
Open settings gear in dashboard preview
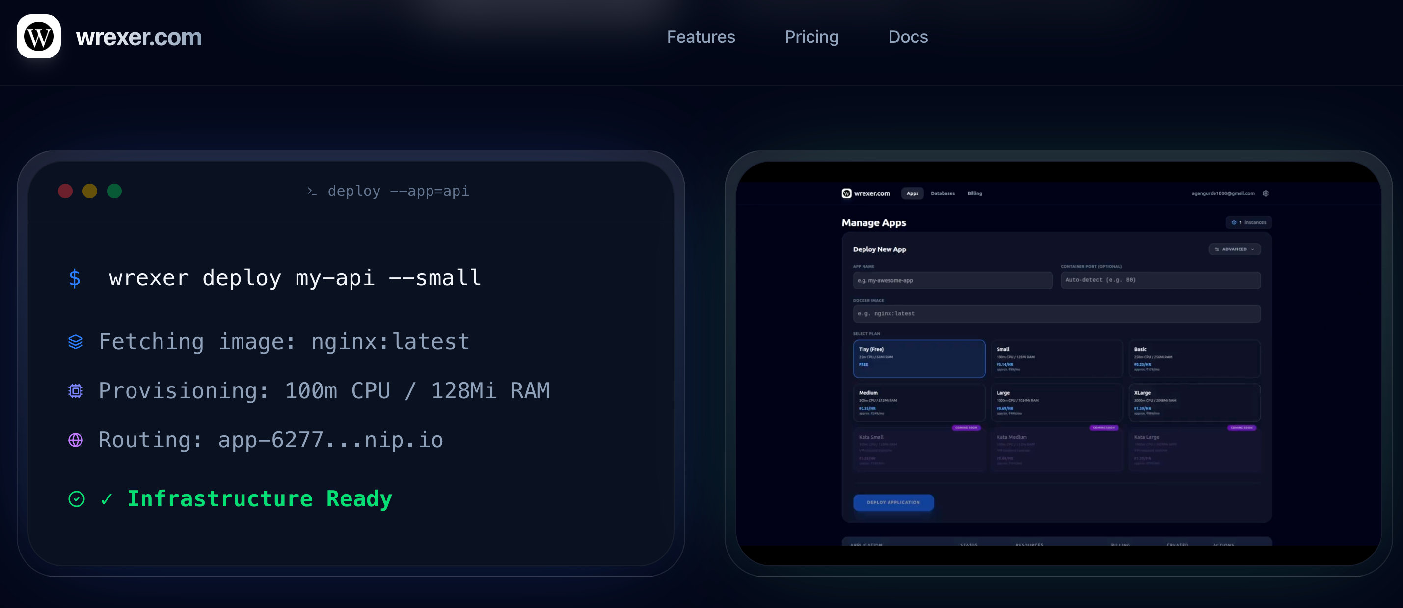[1266, 193]
